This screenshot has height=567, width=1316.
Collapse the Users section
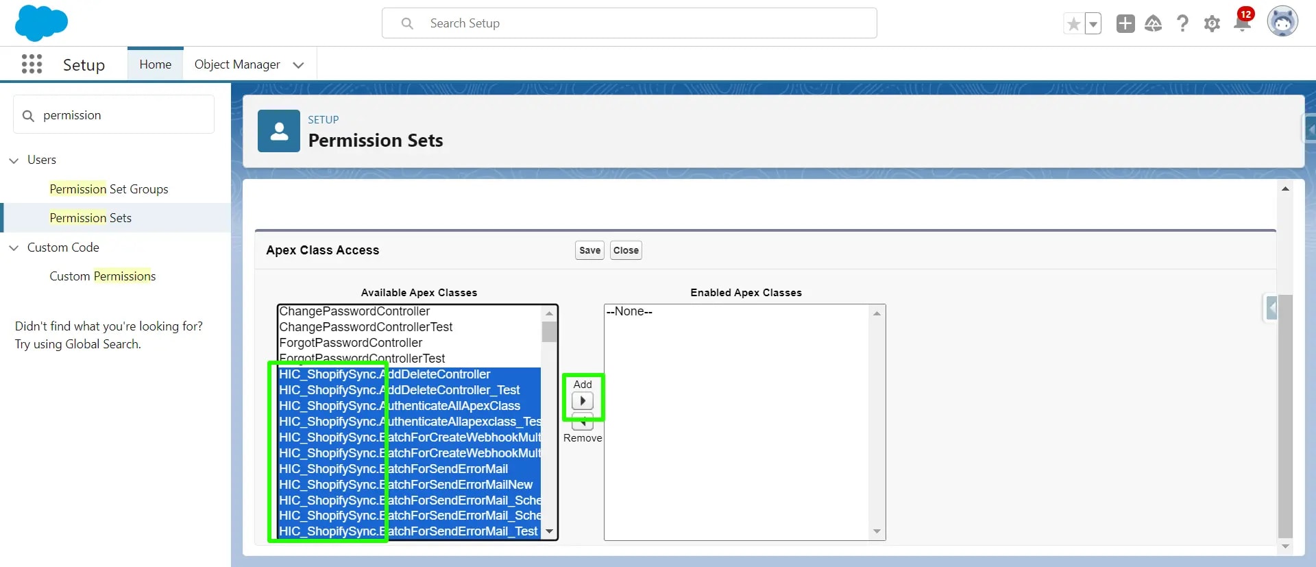pyautogui.click(x=14, y=160)
